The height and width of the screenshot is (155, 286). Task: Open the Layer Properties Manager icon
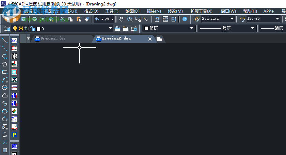pyautogui.click(x=7, y=29)
